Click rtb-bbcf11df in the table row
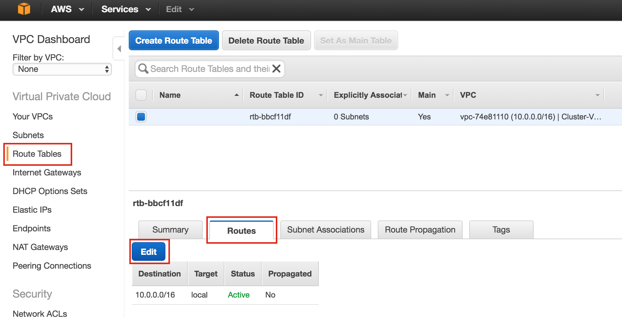This screenshot has width=622, height=318. (x=270, y=117)
